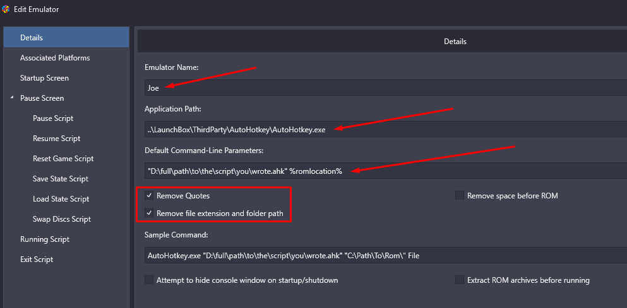Click the Application Path AutoHotkey.exe field
Image resolution: width=627 pixels, height=308 pixels.
click(x=386, y=129)
